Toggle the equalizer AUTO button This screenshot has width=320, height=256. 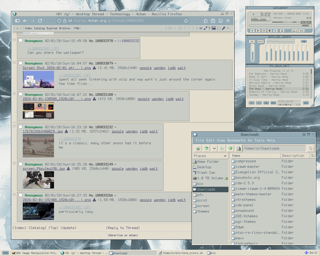point(260,41)
